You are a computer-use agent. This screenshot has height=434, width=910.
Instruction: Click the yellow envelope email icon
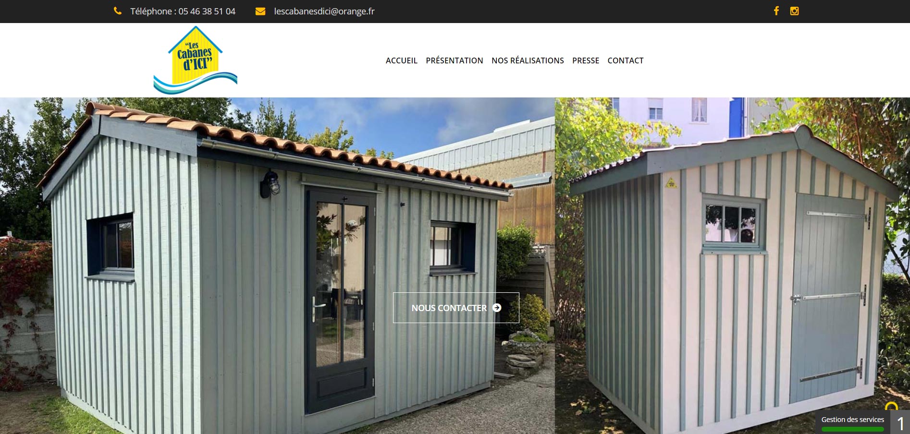pos(260,11)
